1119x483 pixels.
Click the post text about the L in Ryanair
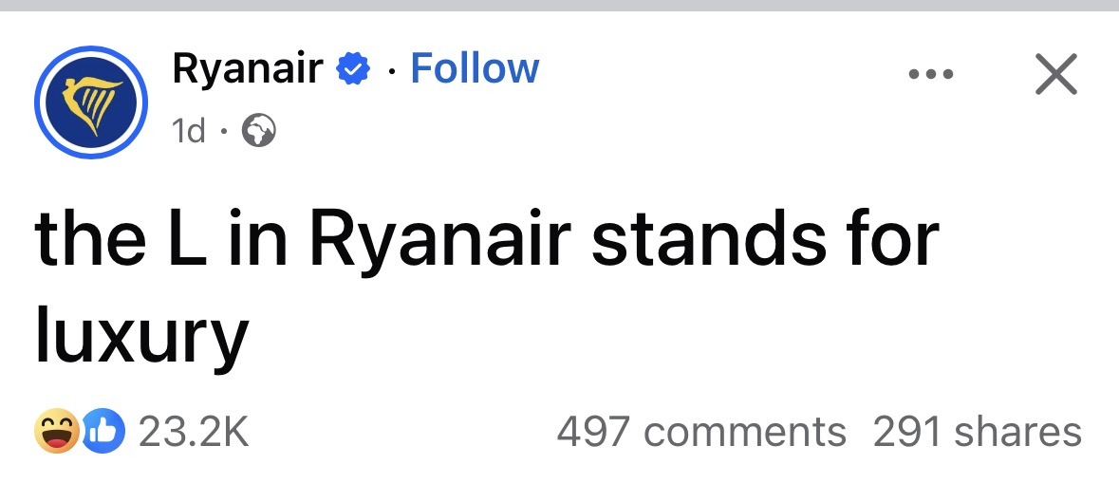pyautogui.click(x=486, y=239)
